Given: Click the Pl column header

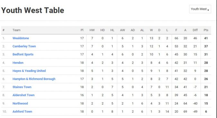Looking at the screenshot, I should click(82, 30).
